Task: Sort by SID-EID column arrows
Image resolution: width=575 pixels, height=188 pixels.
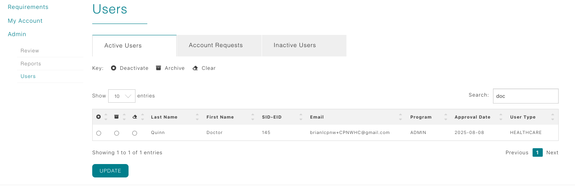Action: click(301, 117)
